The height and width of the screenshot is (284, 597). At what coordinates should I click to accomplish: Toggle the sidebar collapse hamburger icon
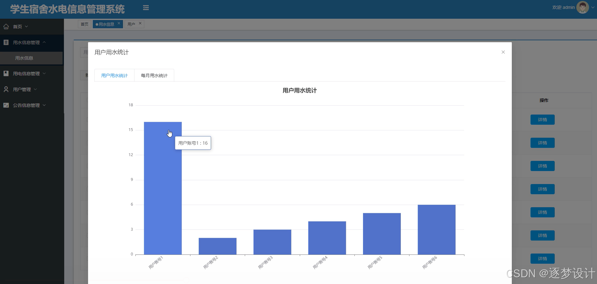[x=146, y=8]
